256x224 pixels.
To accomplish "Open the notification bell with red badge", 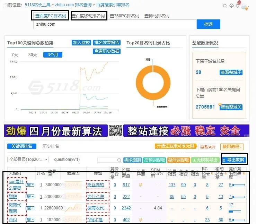I will tap(238, 6).
